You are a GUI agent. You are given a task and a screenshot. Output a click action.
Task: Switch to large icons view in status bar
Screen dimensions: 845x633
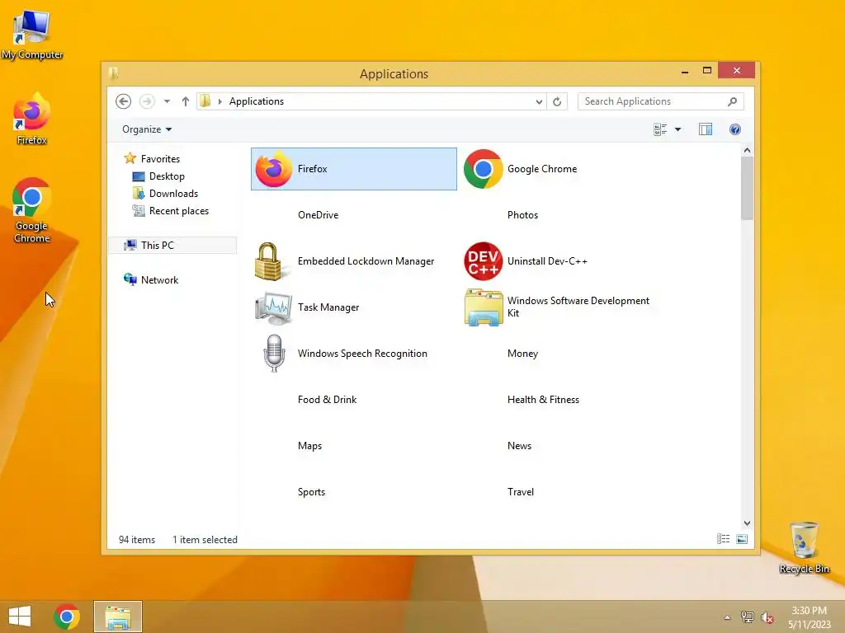coord(742,539)
